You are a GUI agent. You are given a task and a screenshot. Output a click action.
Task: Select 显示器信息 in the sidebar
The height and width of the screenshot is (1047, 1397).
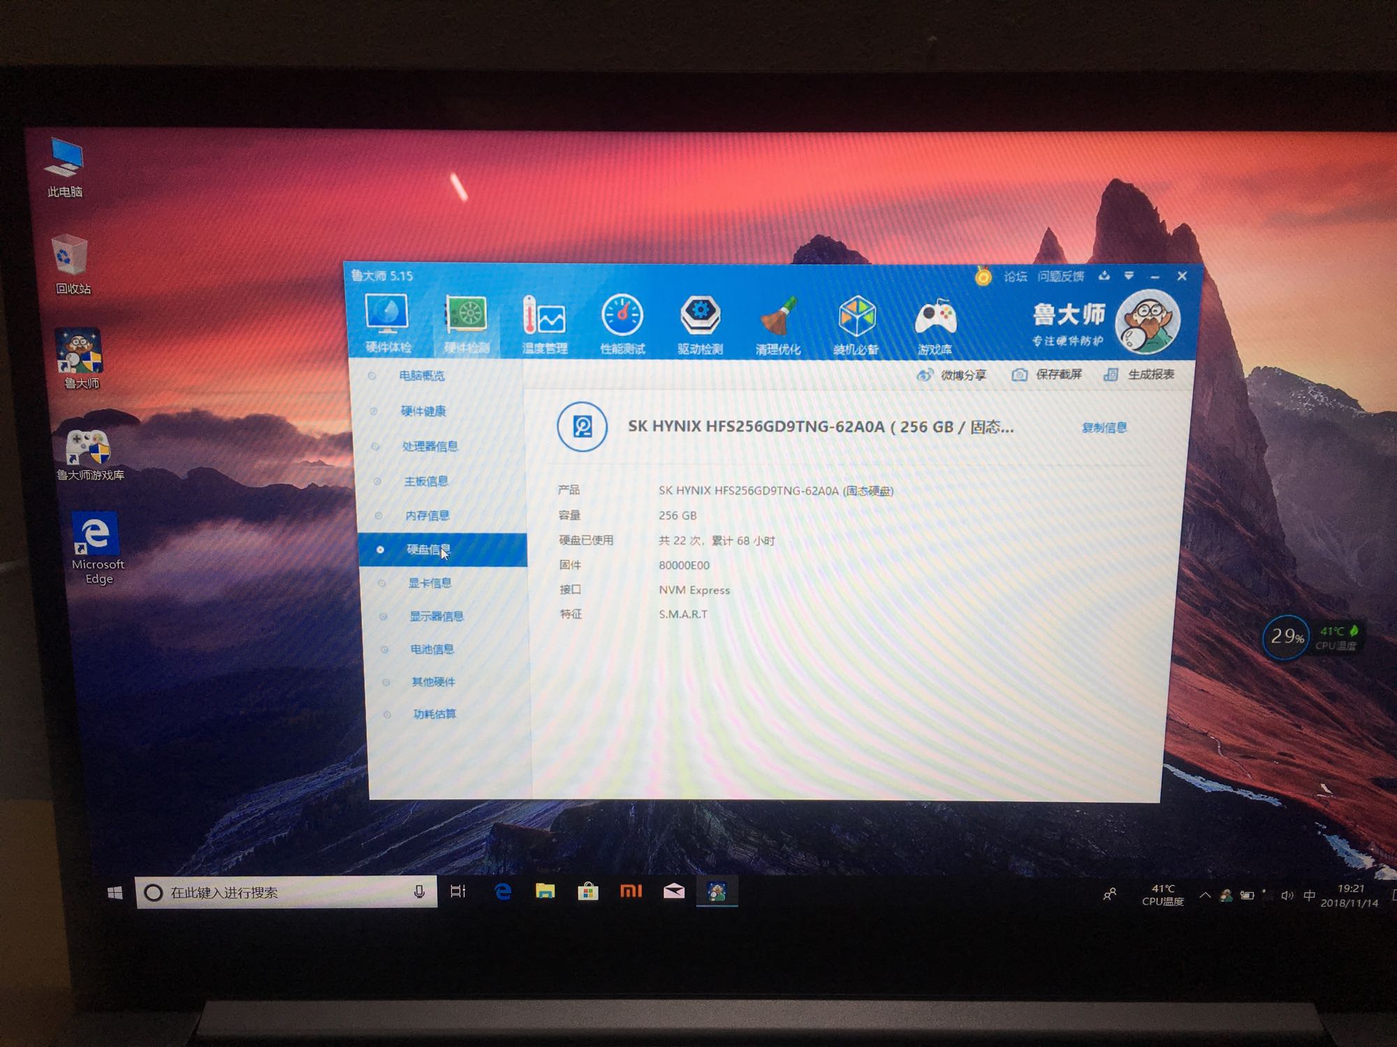point(436,616)
